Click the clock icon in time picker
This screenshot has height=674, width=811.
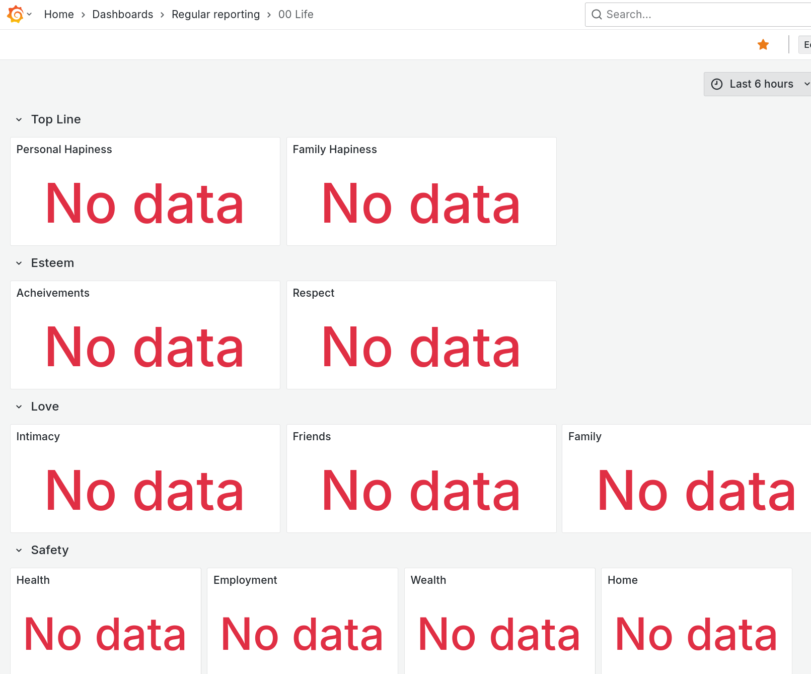pos(716,84)
